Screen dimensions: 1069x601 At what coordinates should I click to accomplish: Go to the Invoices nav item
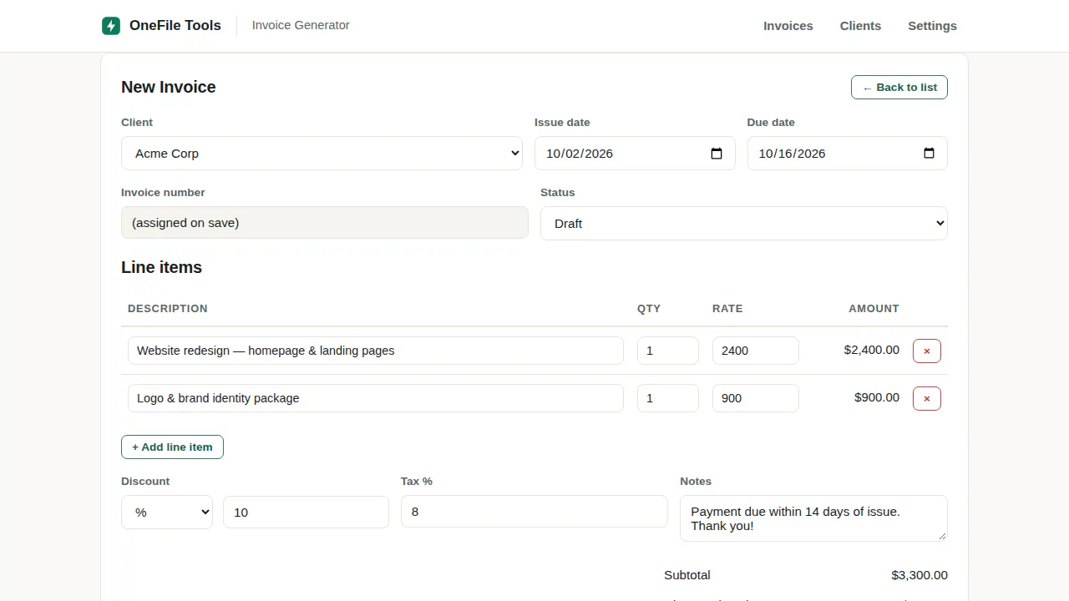[788, 26]
